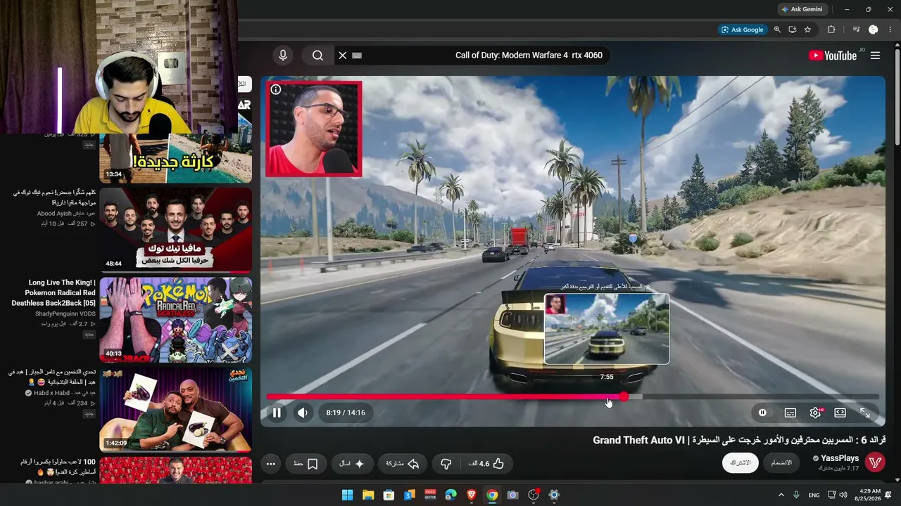Mute the video volume
The image size is (901, 506).
click(303, 413)
